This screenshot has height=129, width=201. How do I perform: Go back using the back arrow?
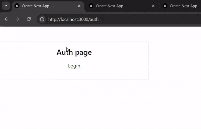pyautogui.click(x=6, y=19)
